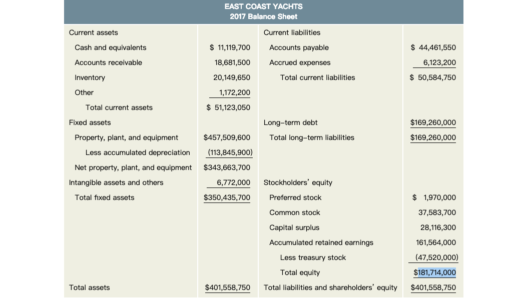Screen dimensions: 510x305
Task: Click the highlighted total equity value $181,714,000
Action: (x=434, y=272)
